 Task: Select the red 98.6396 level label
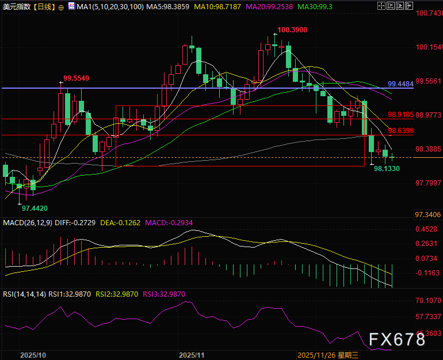click(x=400, y=131)
